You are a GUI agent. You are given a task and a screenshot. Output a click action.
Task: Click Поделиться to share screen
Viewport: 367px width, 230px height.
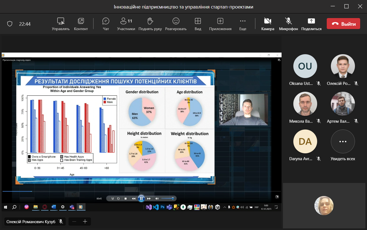pos(311,24)
